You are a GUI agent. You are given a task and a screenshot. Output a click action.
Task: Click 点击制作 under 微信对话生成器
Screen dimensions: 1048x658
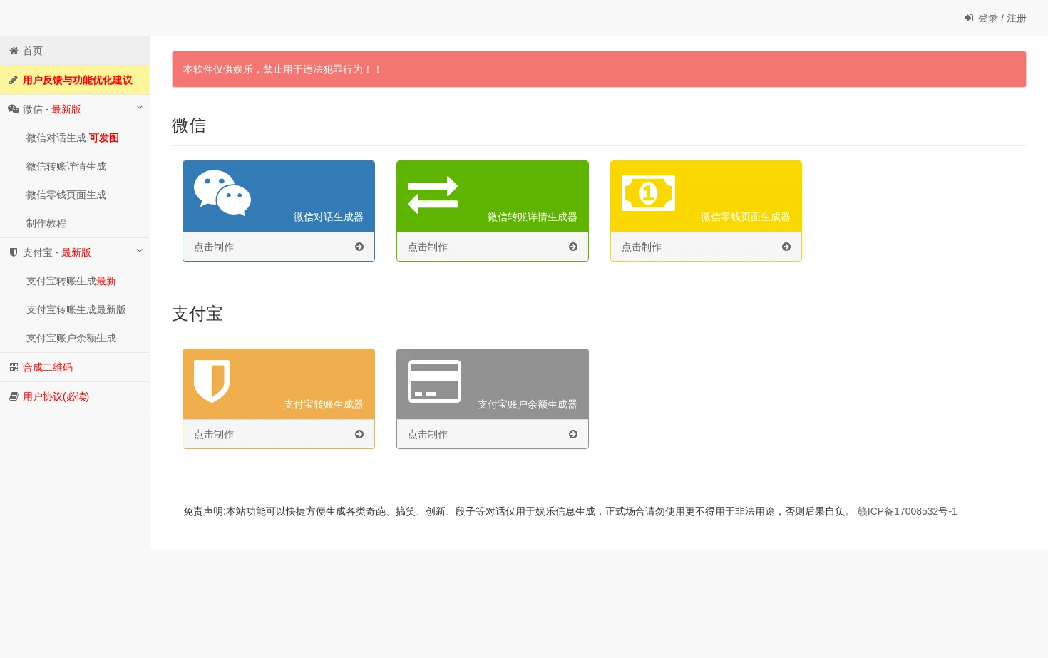214,247
